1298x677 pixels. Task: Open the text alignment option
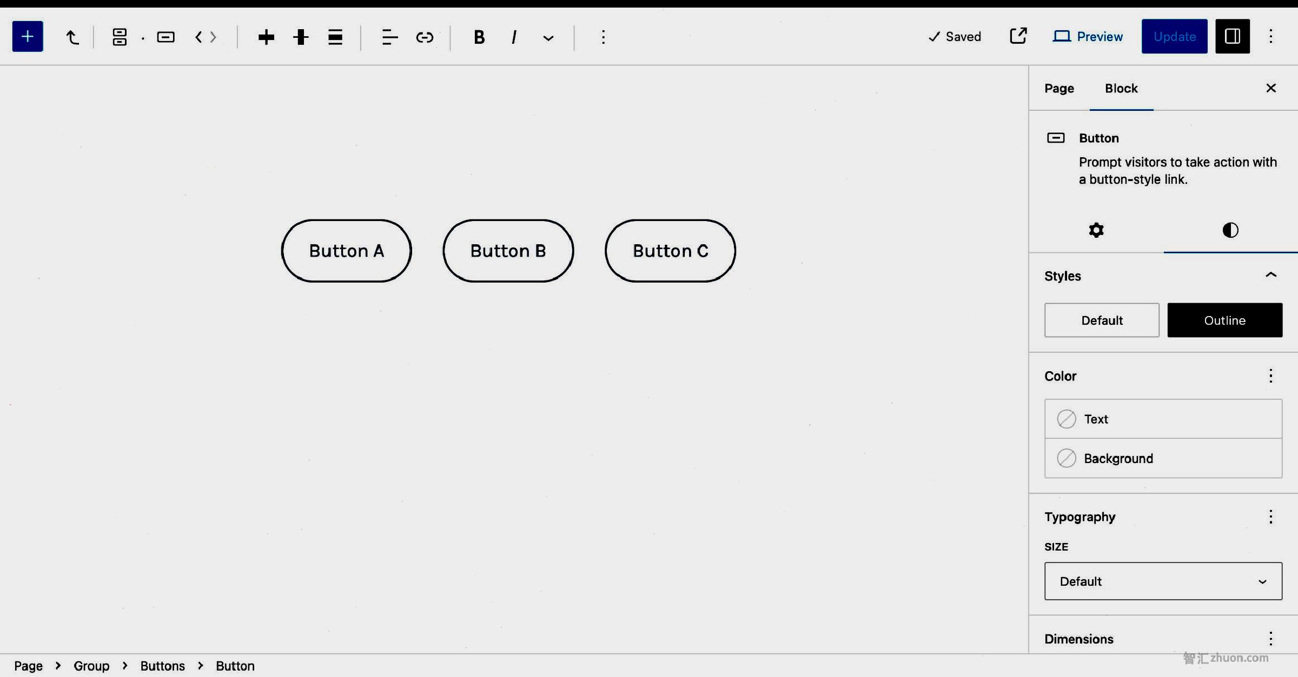[x=389, y=37]
